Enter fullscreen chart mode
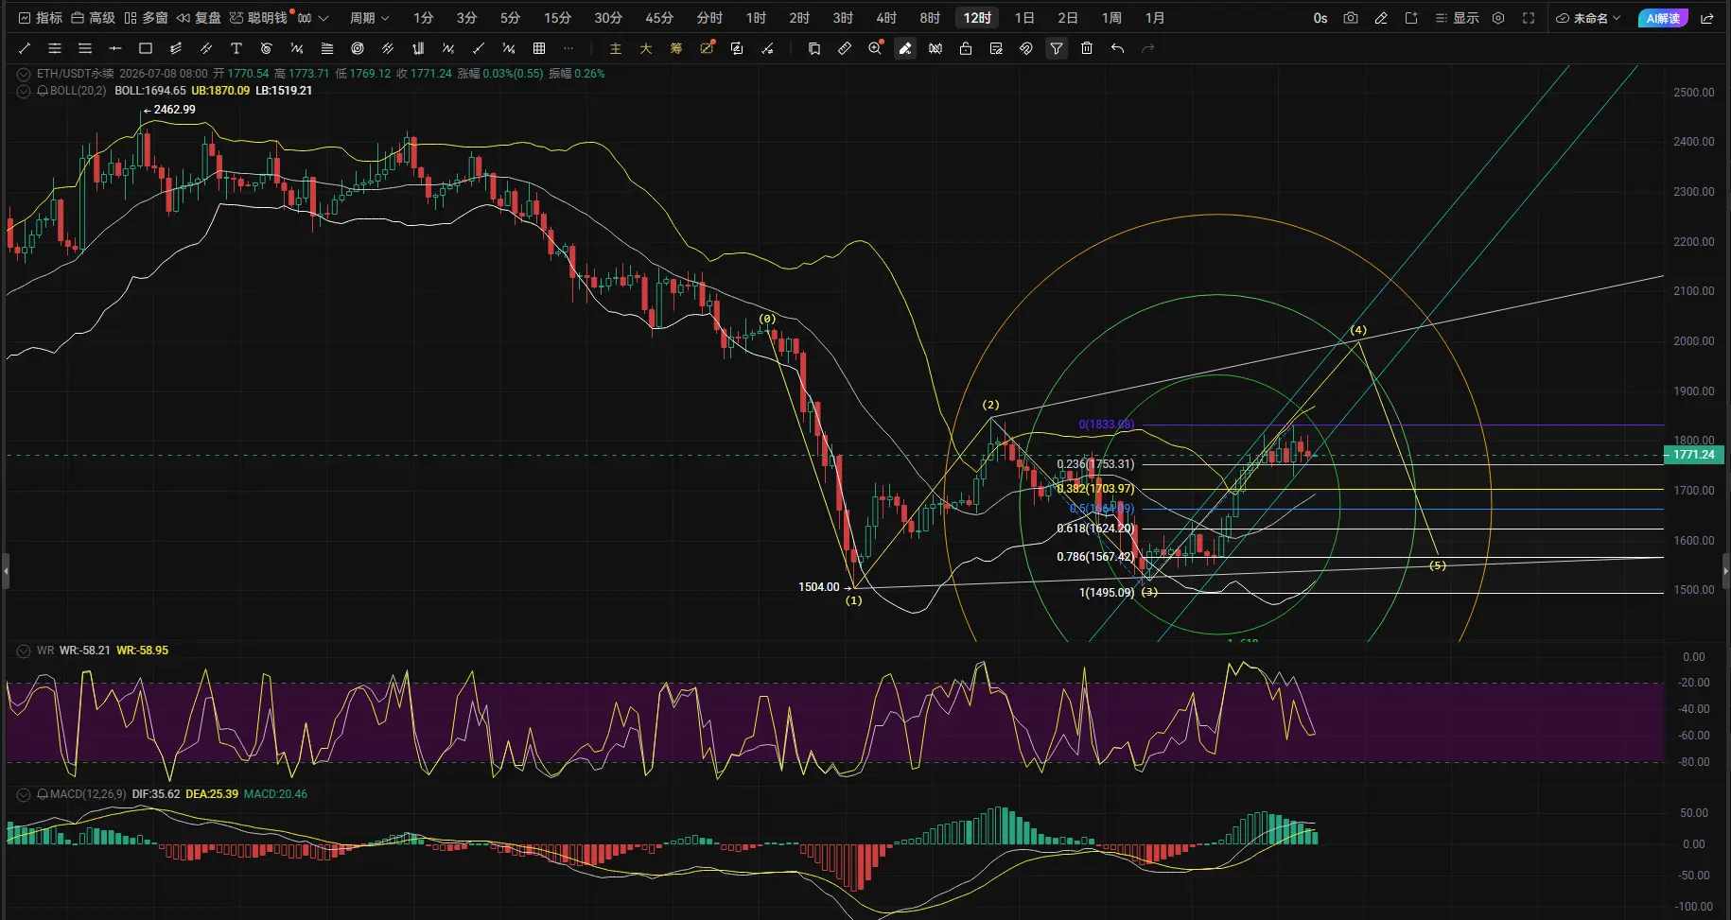The width and height of the screenshot is (1731, 920). point(1529,18)
